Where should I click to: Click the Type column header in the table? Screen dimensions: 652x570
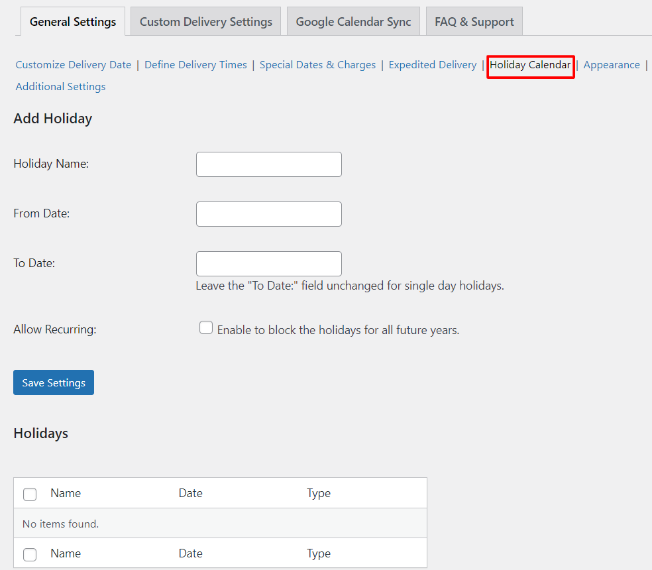[x=318, y=493]
